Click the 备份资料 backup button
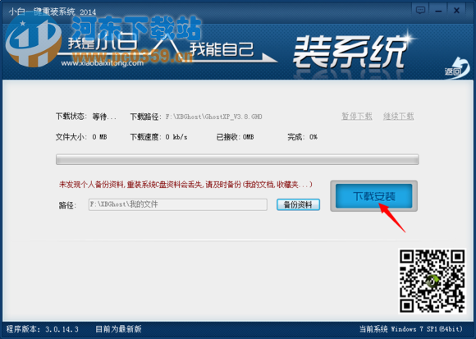This screenshot has width=476, height=339. tap(298, 205)
